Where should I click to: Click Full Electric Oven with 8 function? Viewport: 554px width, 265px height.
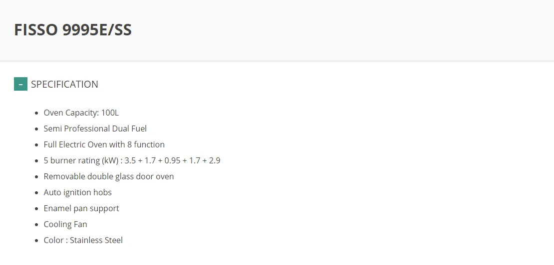pos(104,144)
